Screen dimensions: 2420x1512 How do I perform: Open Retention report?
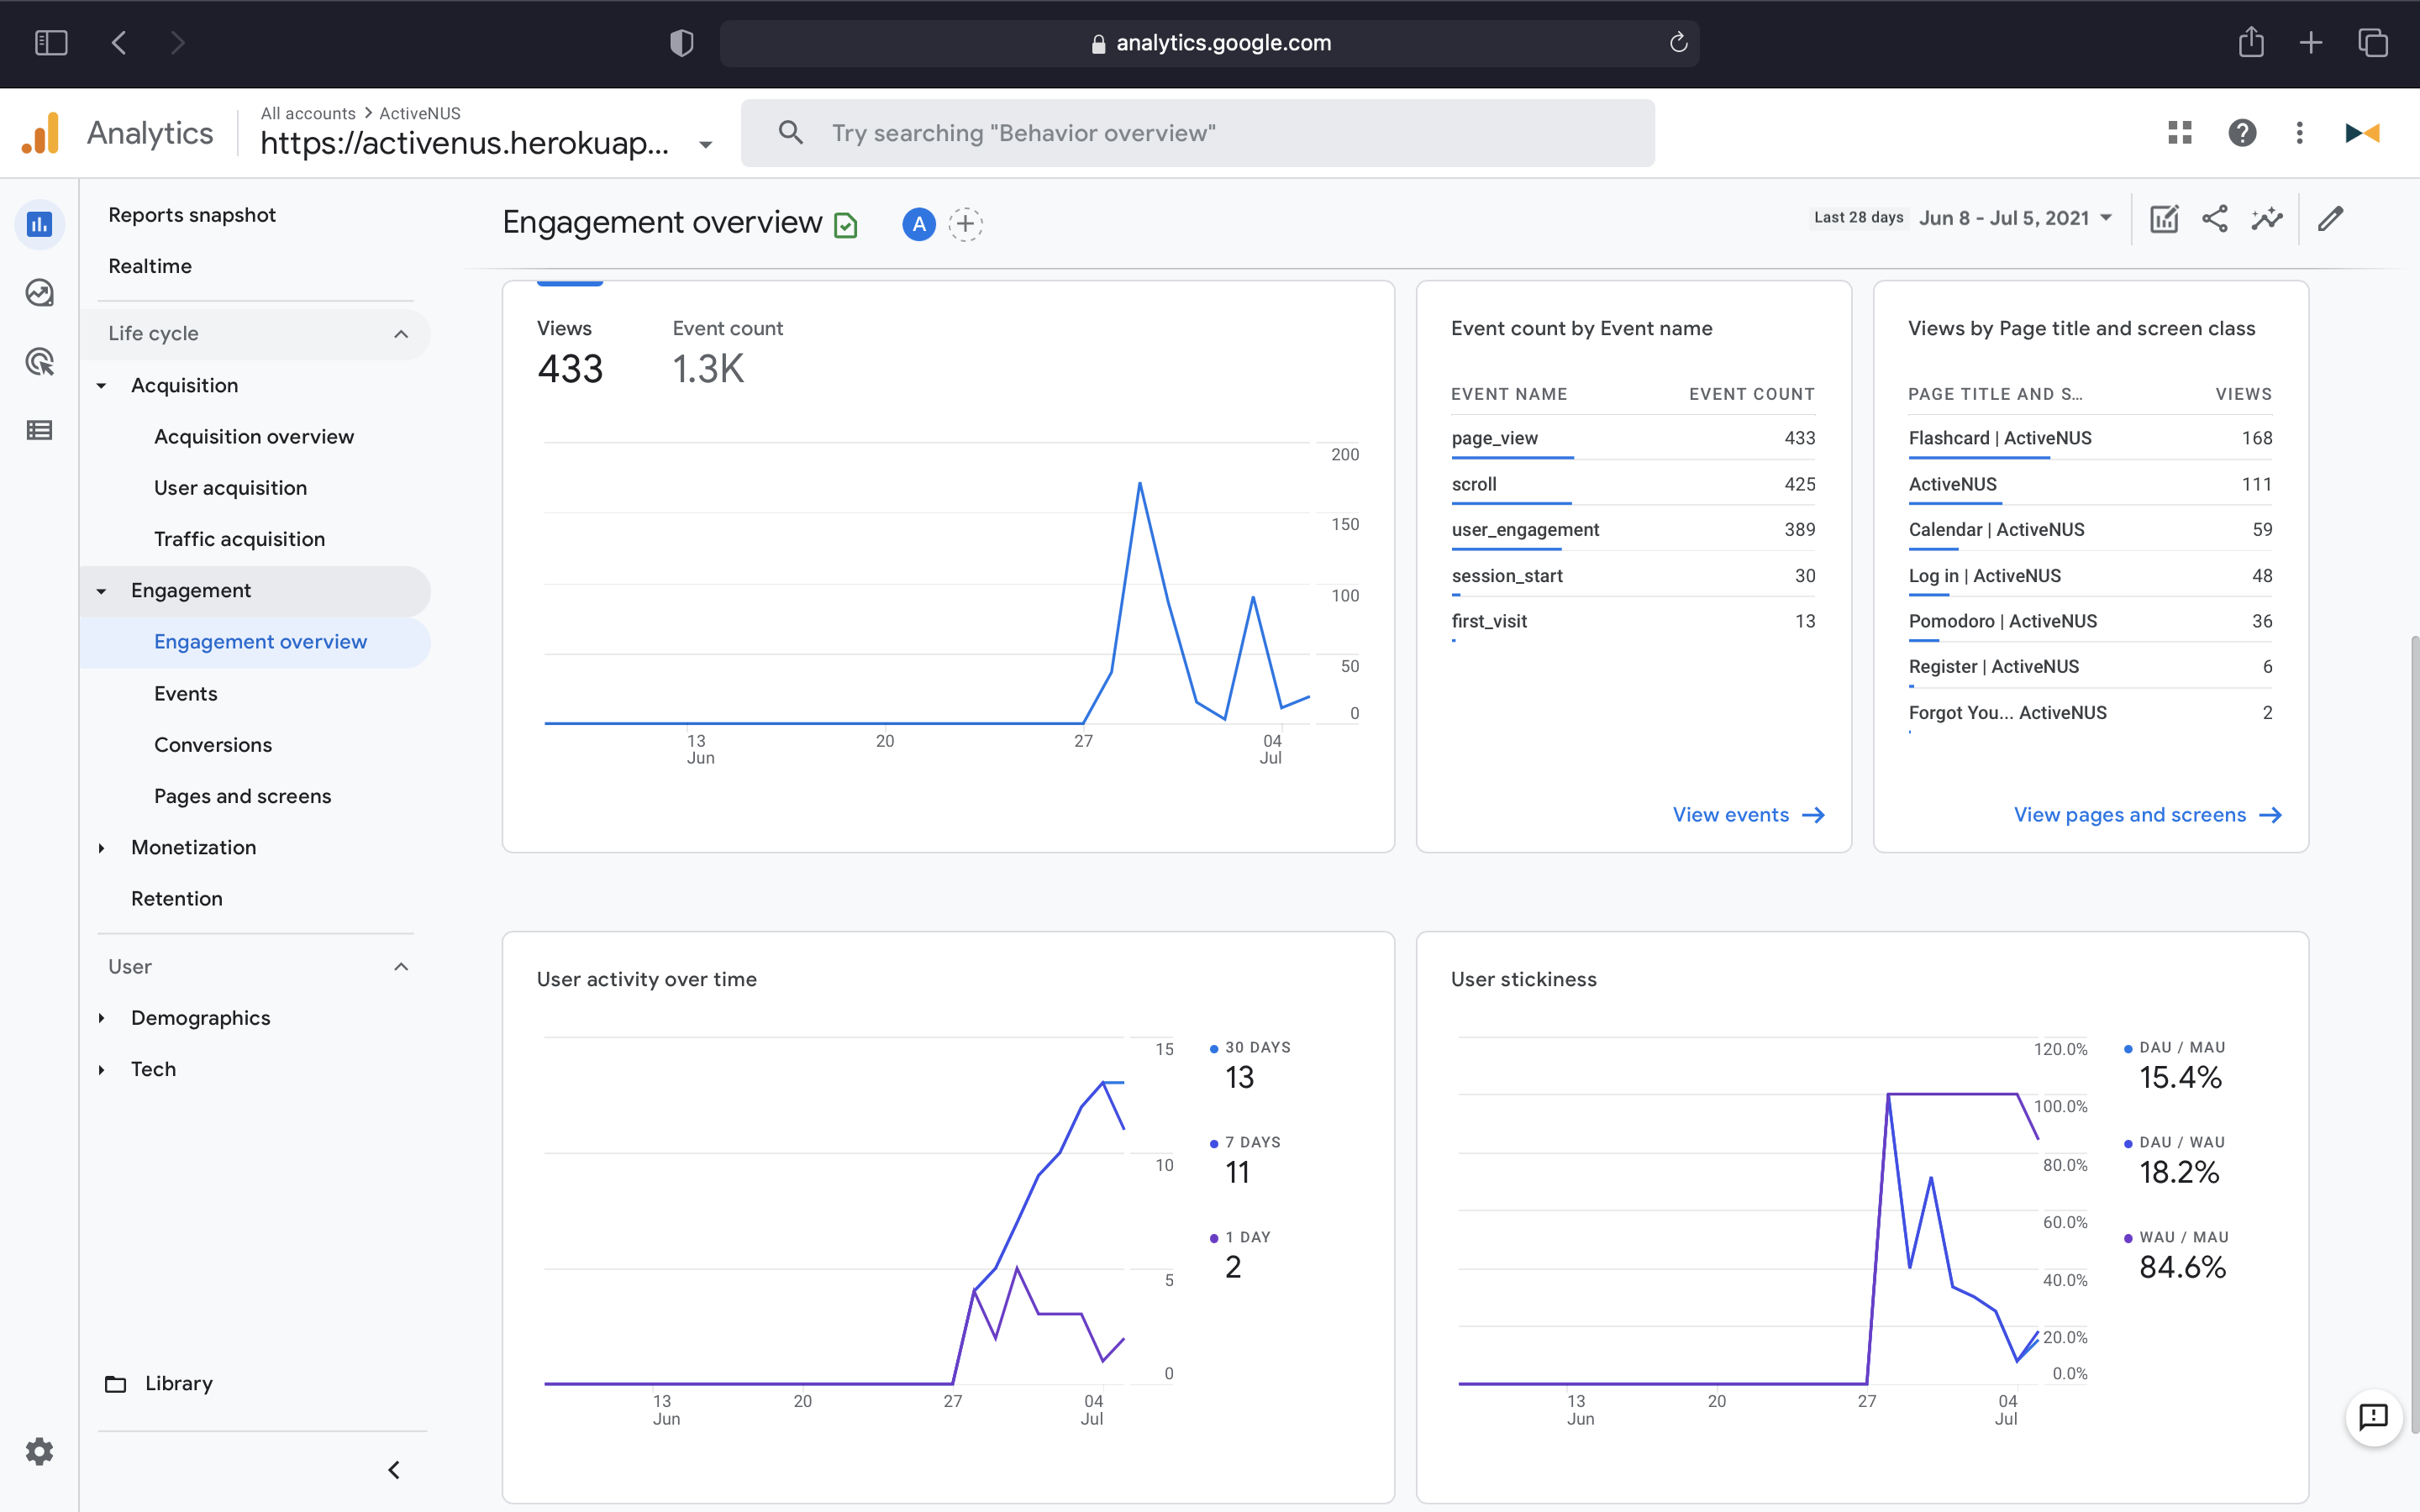tap(177, 899)
